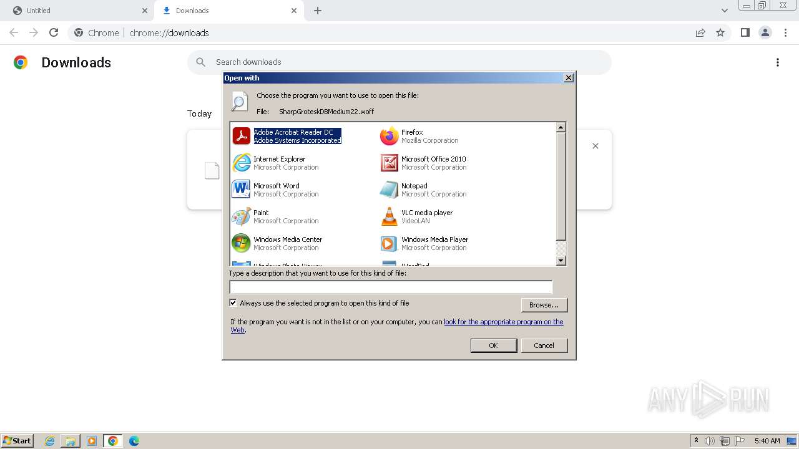Choose the Windows Media Player icon

click(389, 243)
